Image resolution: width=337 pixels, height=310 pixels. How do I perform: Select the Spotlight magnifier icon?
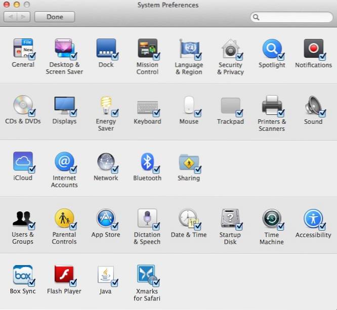[271, 49]
